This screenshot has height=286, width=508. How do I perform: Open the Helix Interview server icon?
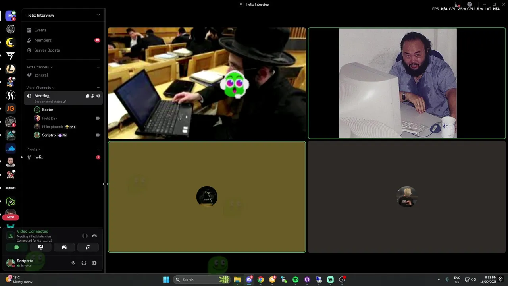click(11, 16)
